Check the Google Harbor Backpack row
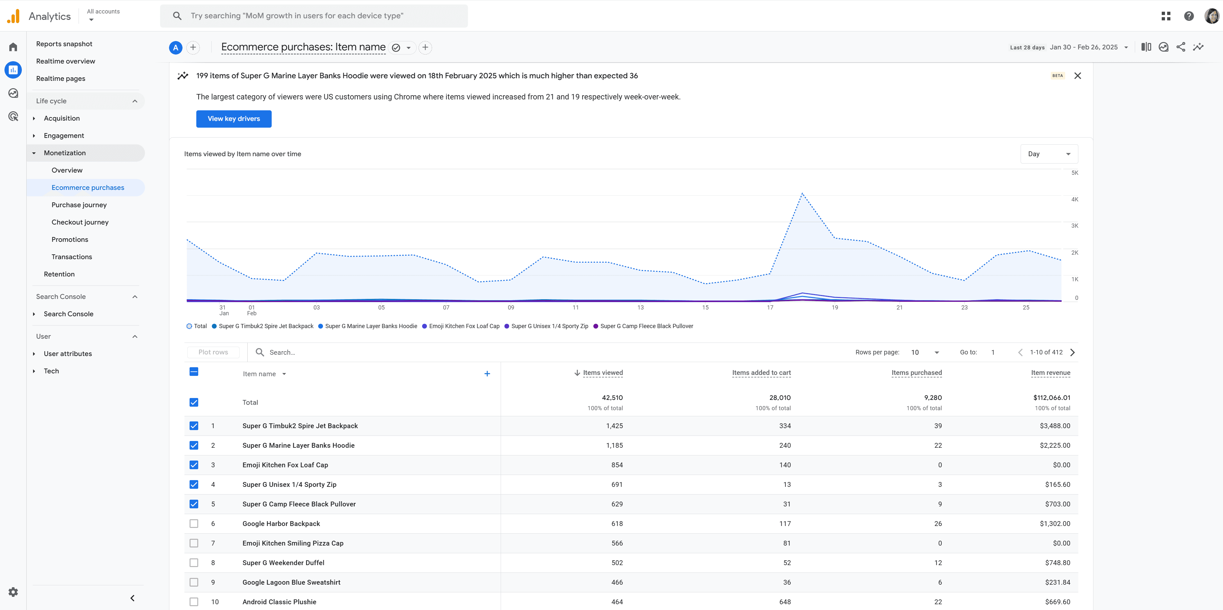 click(194, 524)
